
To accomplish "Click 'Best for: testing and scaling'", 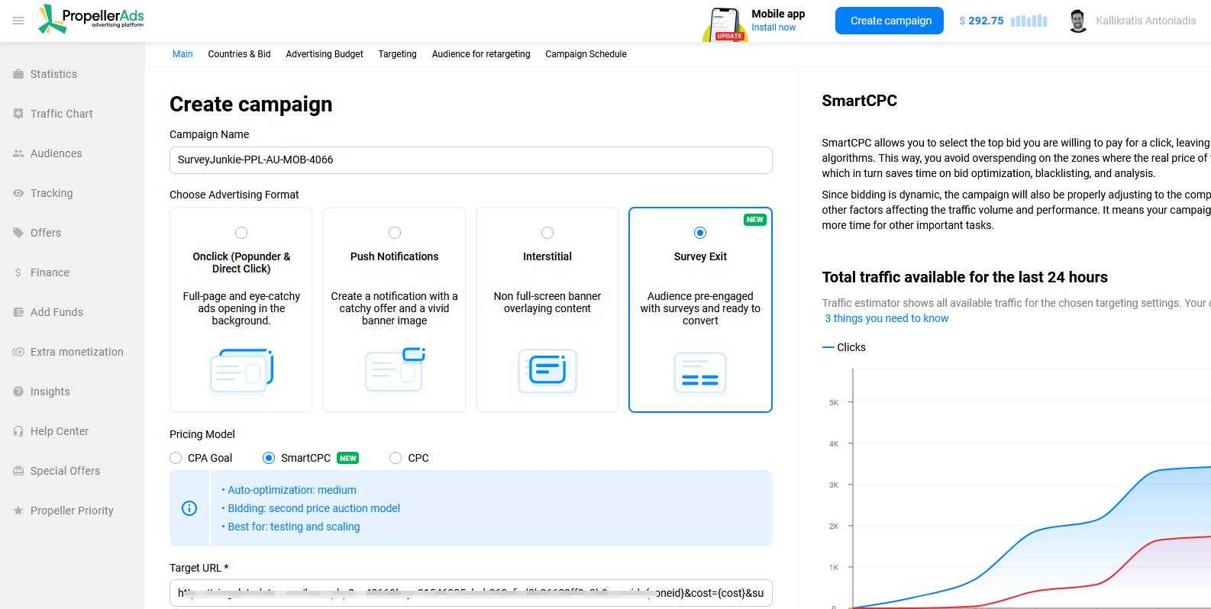I will 293,527.
